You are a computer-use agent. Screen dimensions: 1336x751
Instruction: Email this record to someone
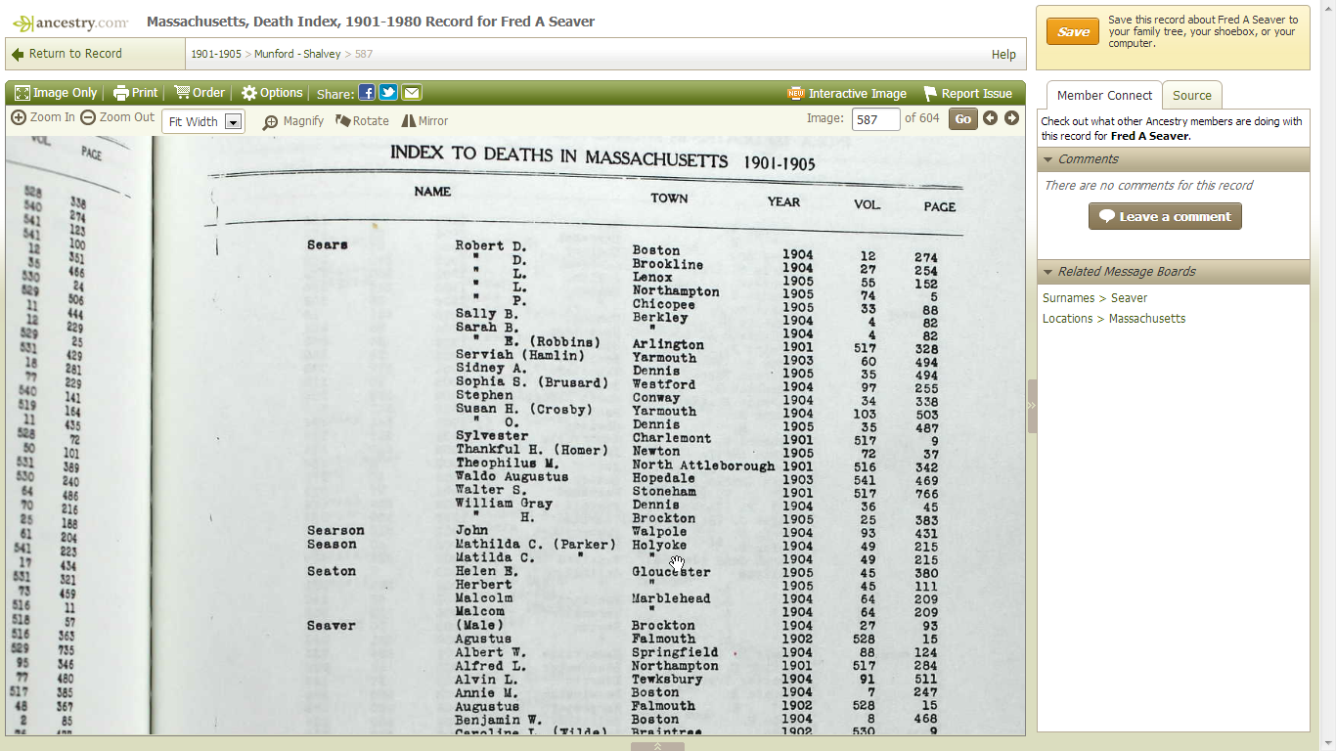[411, 92]
